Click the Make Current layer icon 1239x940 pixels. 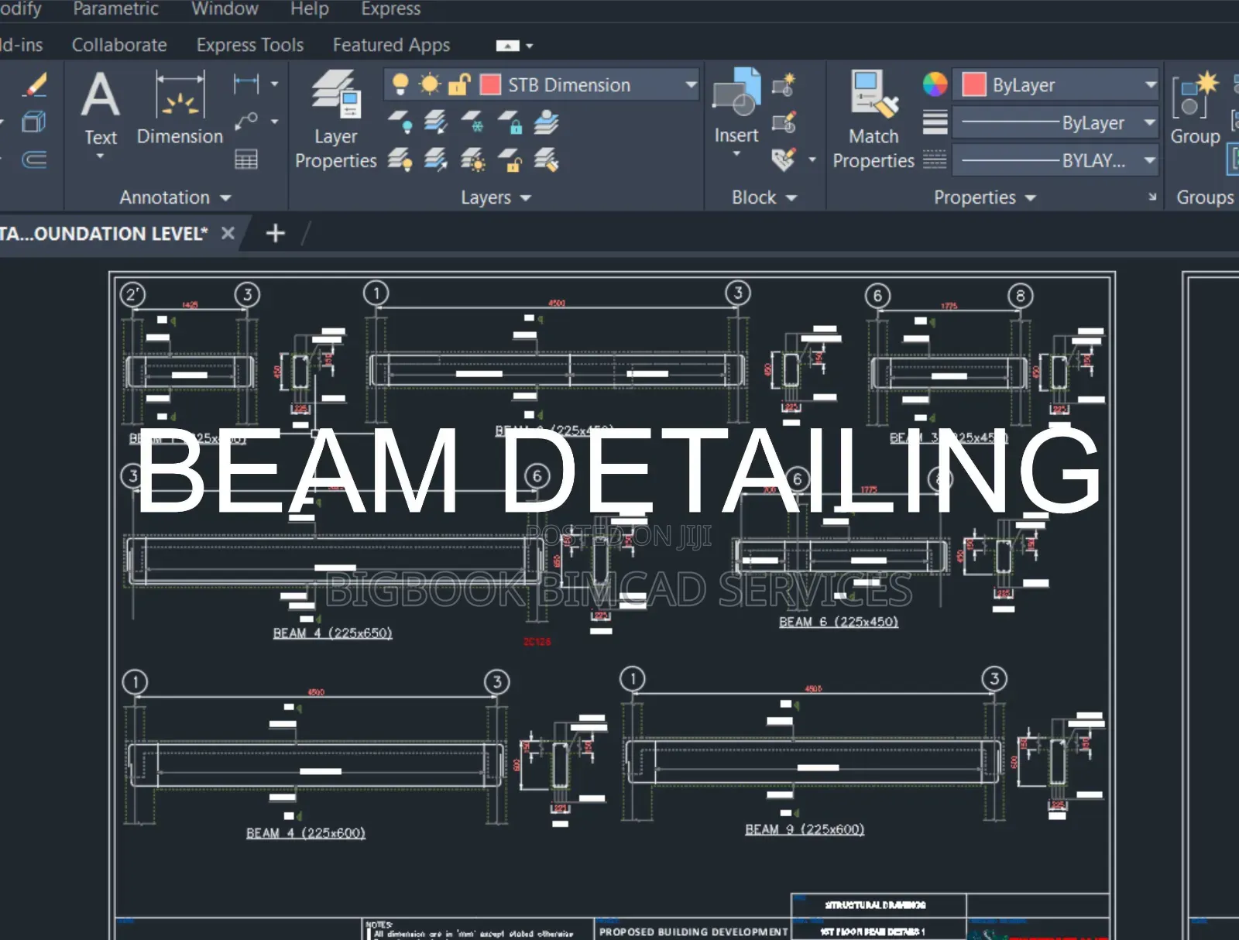pos(546,122)
